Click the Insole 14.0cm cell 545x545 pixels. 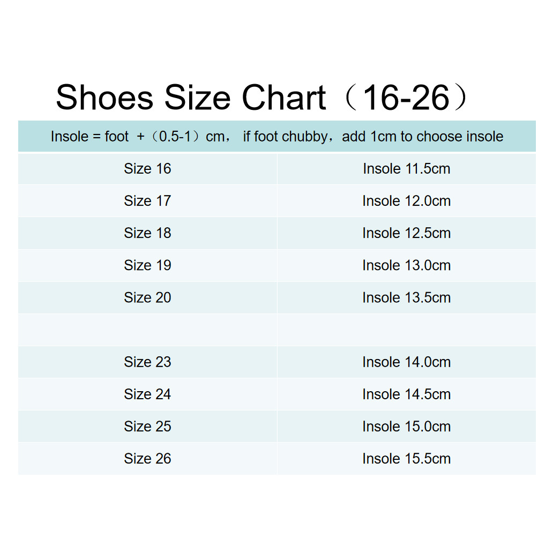coord(406,362)
